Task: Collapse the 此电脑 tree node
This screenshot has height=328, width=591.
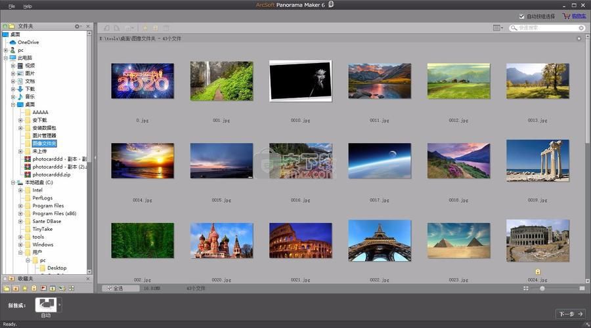Action: click(6, 58)
